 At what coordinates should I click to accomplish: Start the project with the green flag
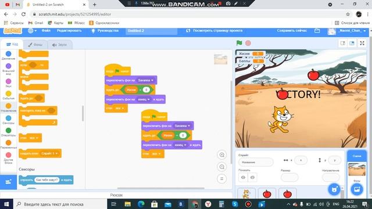pos(239,43)
